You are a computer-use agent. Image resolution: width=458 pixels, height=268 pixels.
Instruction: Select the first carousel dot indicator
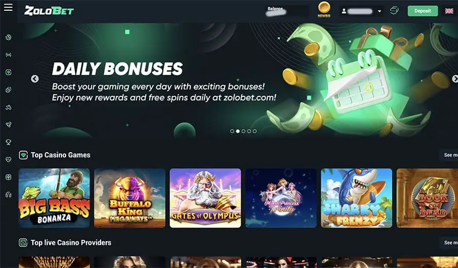coord(232,131)
